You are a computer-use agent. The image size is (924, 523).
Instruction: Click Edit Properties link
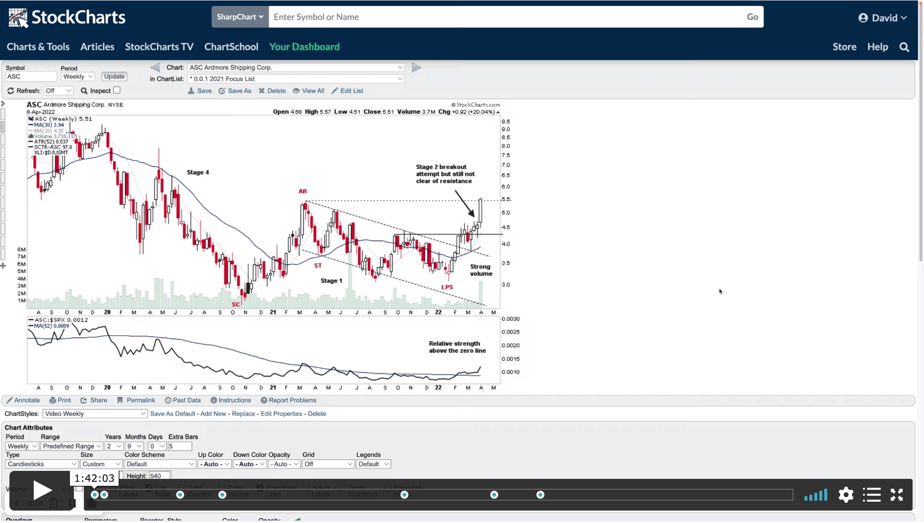coord(281,414)
